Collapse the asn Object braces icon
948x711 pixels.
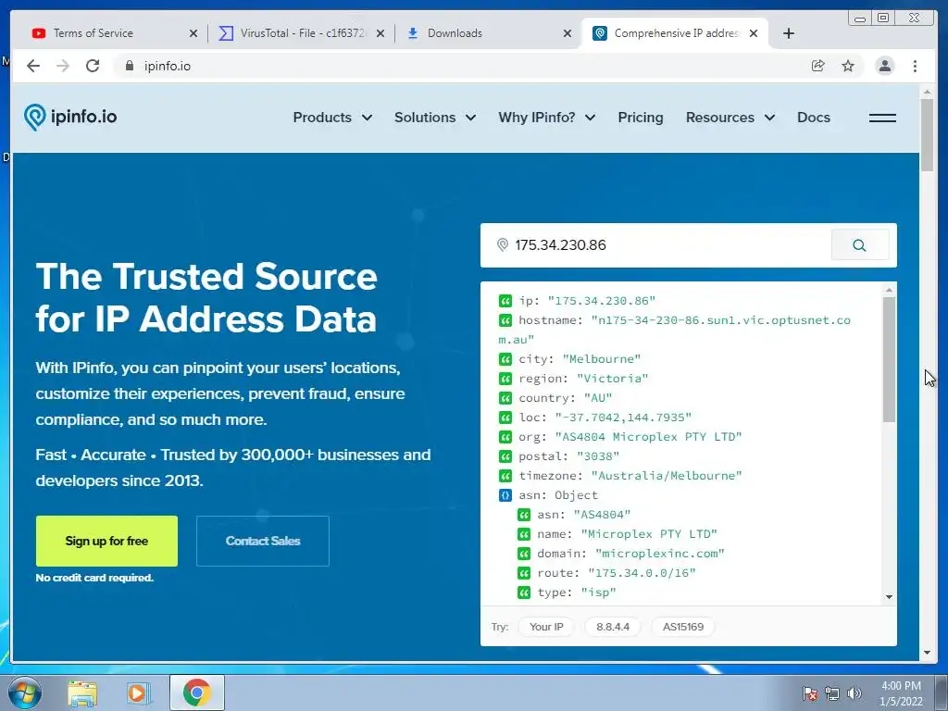[x=505, y=495]
